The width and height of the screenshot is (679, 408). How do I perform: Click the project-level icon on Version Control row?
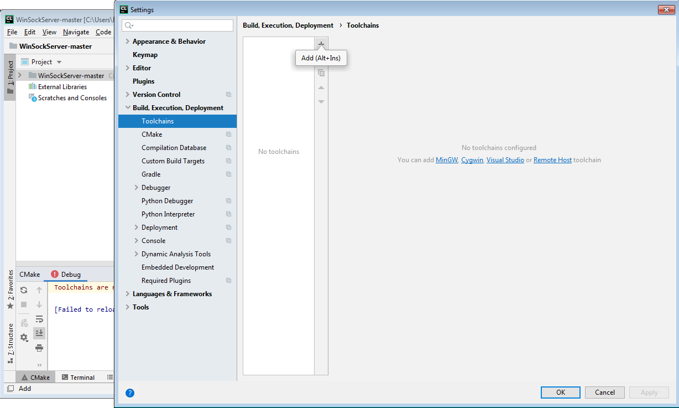point(229,95)
